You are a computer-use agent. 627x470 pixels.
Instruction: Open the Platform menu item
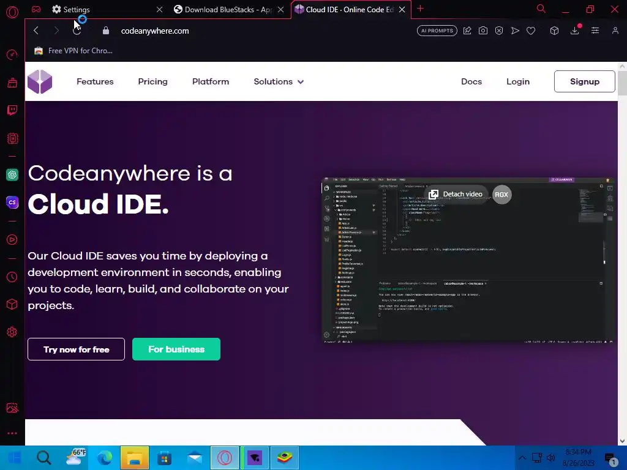(x=211, y=81)
